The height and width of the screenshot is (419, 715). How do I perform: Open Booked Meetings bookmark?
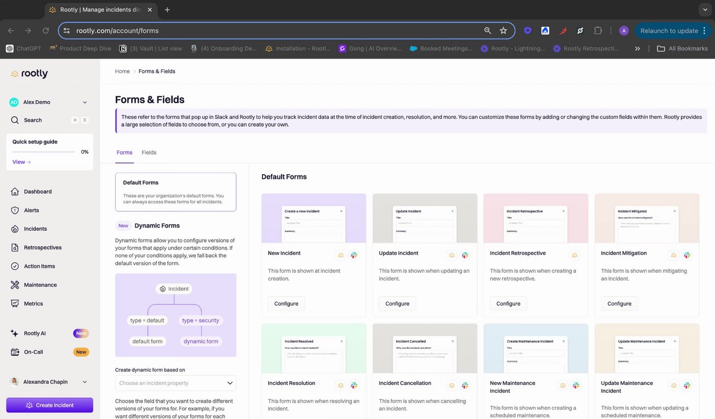pyautogui.click(x=441, y=49)
